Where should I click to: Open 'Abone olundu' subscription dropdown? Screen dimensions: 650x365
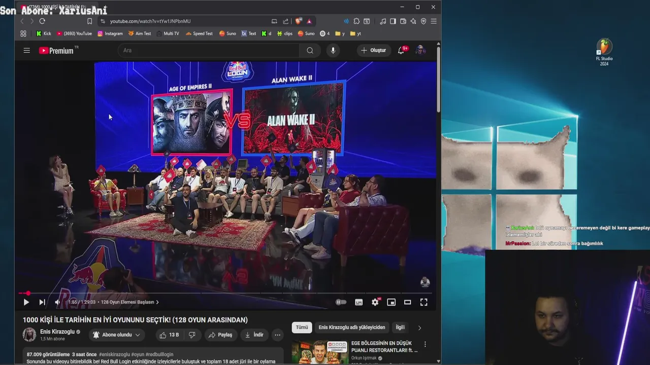[x=116, y=335]
